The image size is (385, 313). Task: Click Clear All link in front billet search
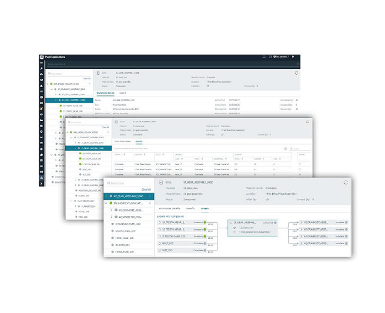(x=146, y=189)
